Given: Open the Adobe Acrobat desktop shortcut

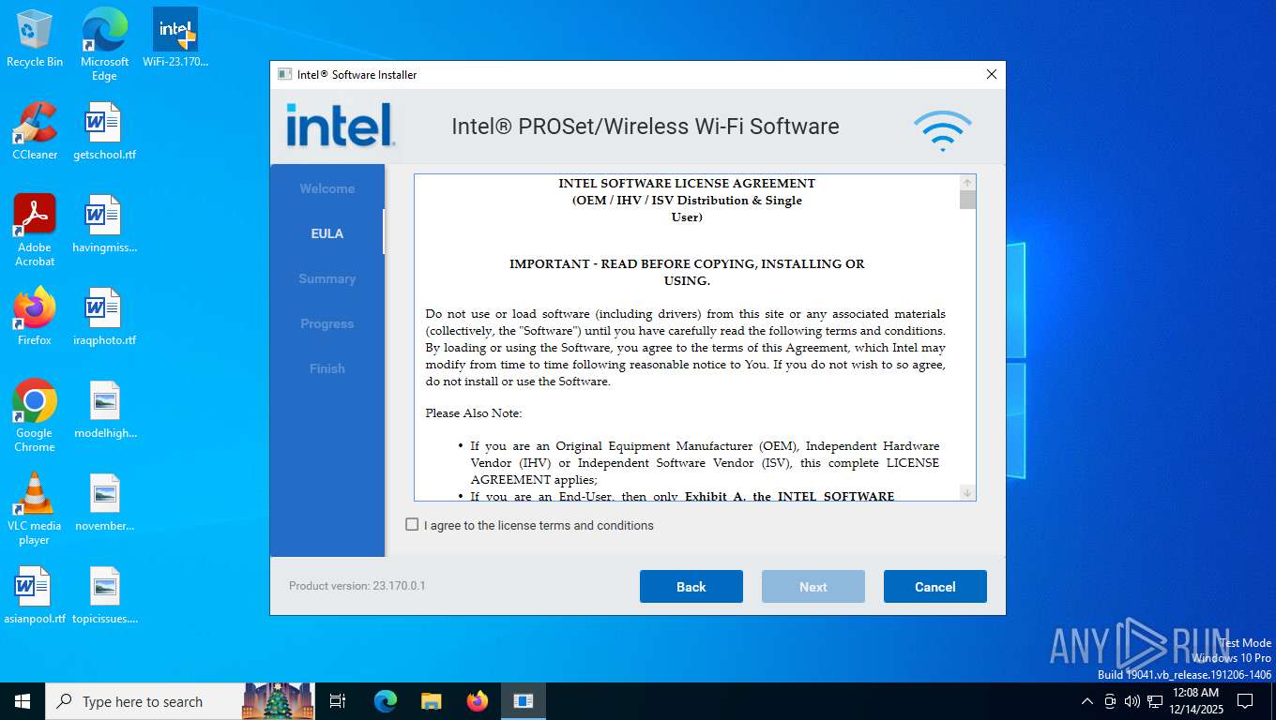Looking at the screenshot, I should pyautogui.click(x=35, y=231).
